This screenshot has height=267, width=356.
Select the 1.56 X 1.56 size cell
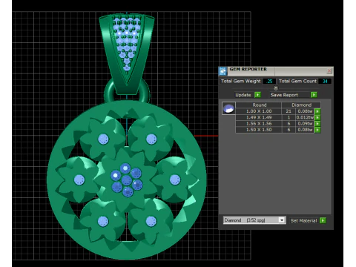pyautogui.click(x=259, y=124)
